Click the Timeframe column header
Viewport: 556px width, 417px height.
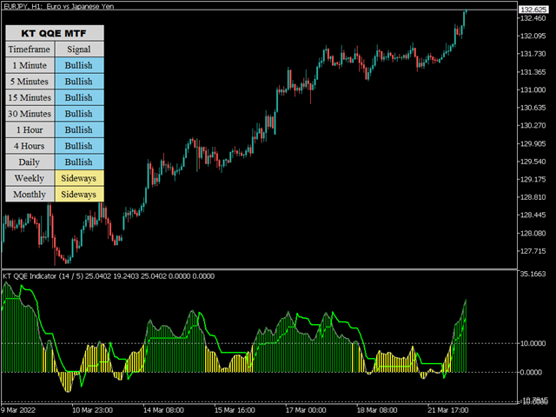(30, 50)
